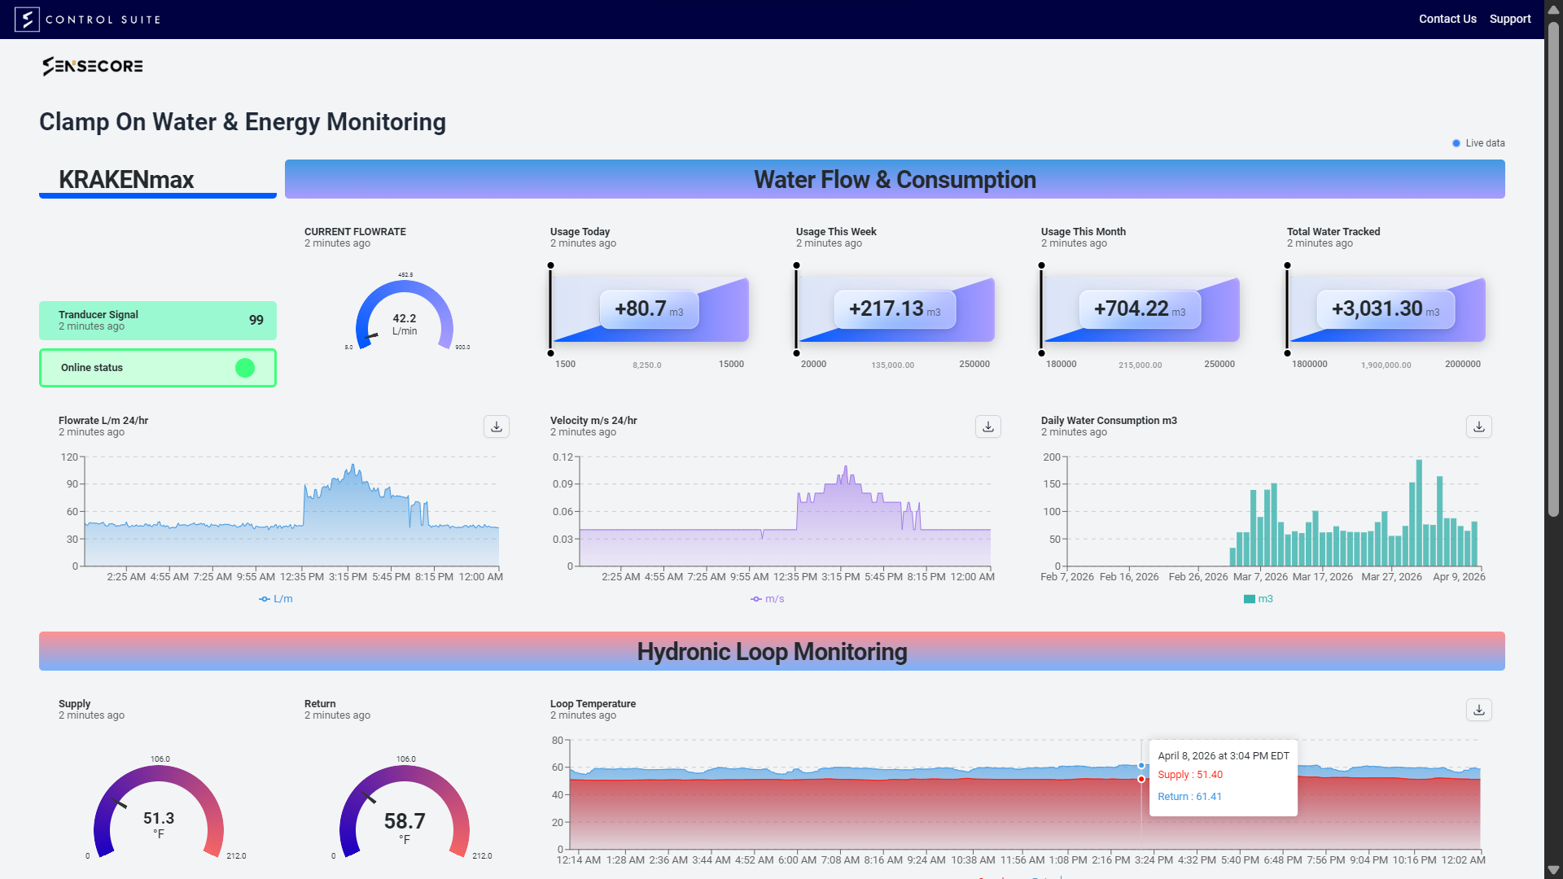The height and width of the screenshot is (879, 1563).
Task: Download the Loop Temperature chart data
Action: click(x=1478, y=710)
